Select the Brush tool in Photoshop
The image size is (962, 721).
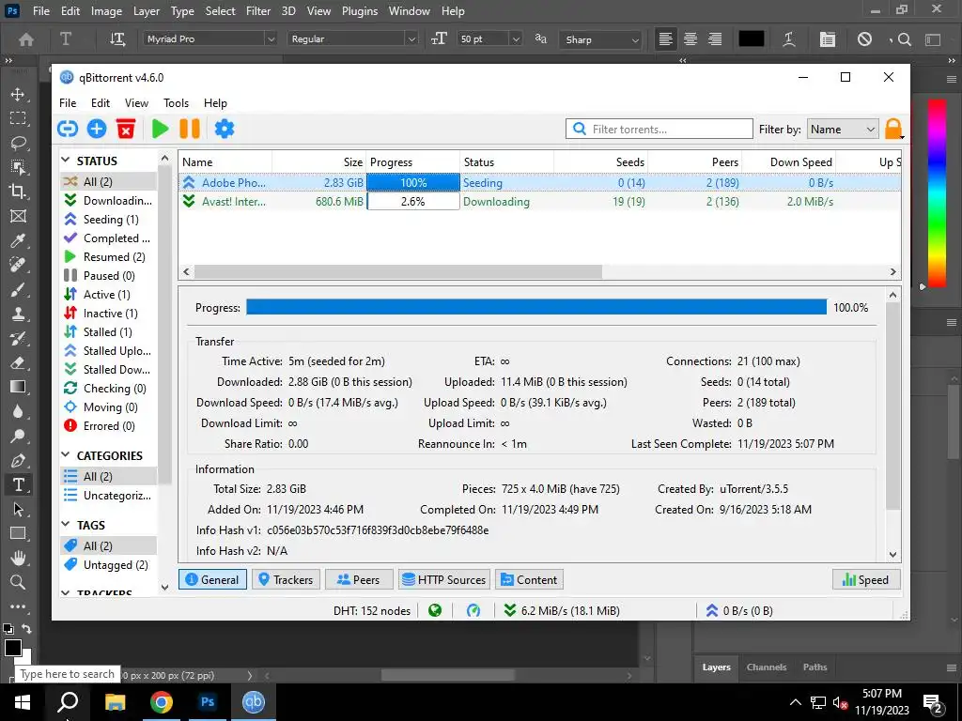pos(18,289)
